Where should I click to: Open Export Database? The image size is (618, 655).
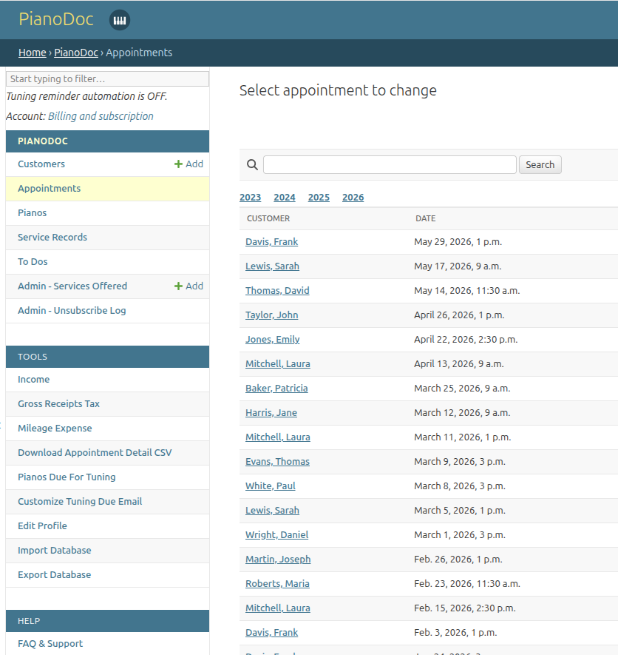[55, 575]
